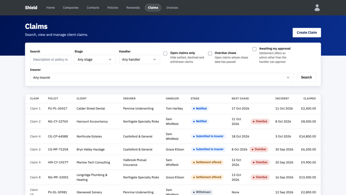Enable the Overdue chase checkbox

click(x=210, y=53)
